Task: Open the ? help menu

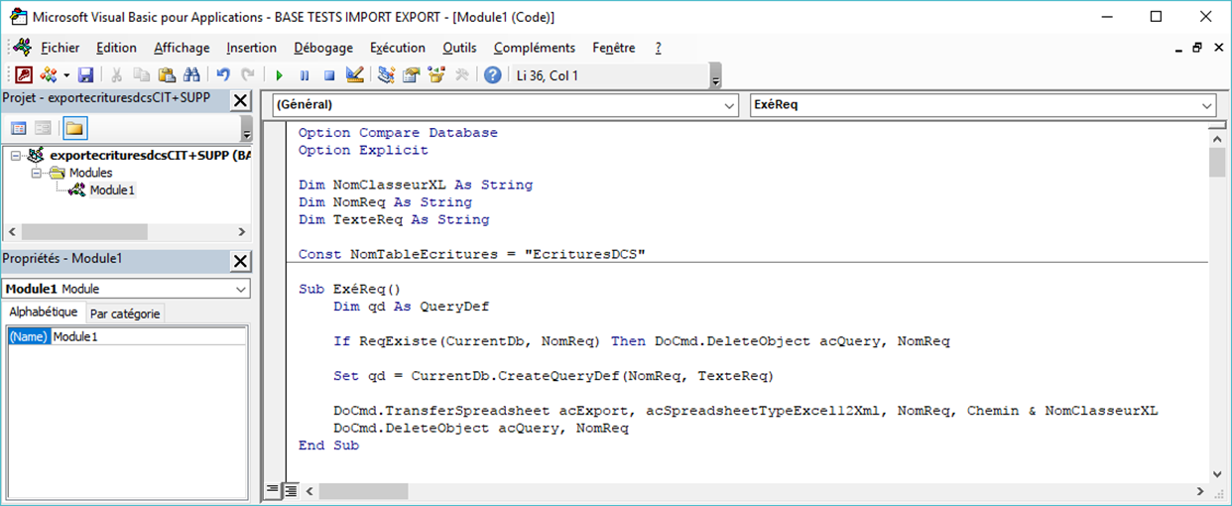Action: [x=658, y=48]
